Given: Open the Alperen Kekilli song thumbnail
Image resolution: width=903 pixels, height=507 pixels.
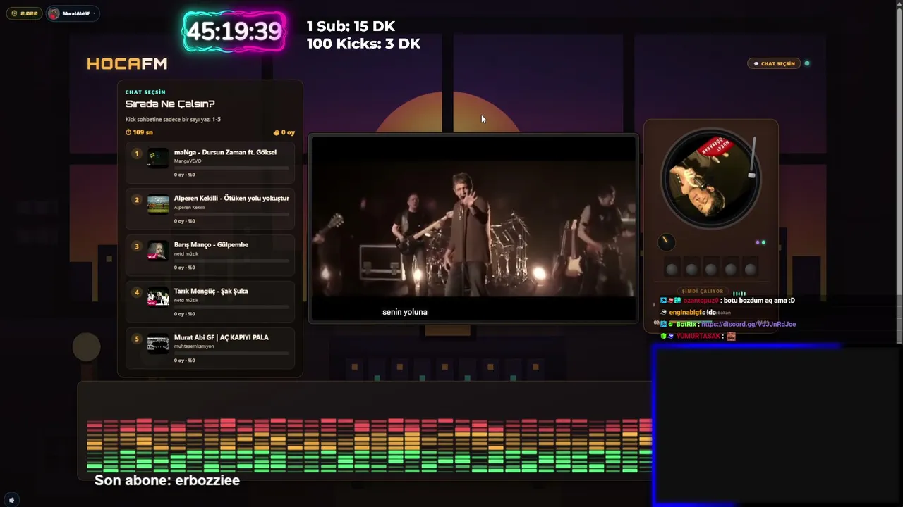Looking at the screenshot, I should pos(158,204).
